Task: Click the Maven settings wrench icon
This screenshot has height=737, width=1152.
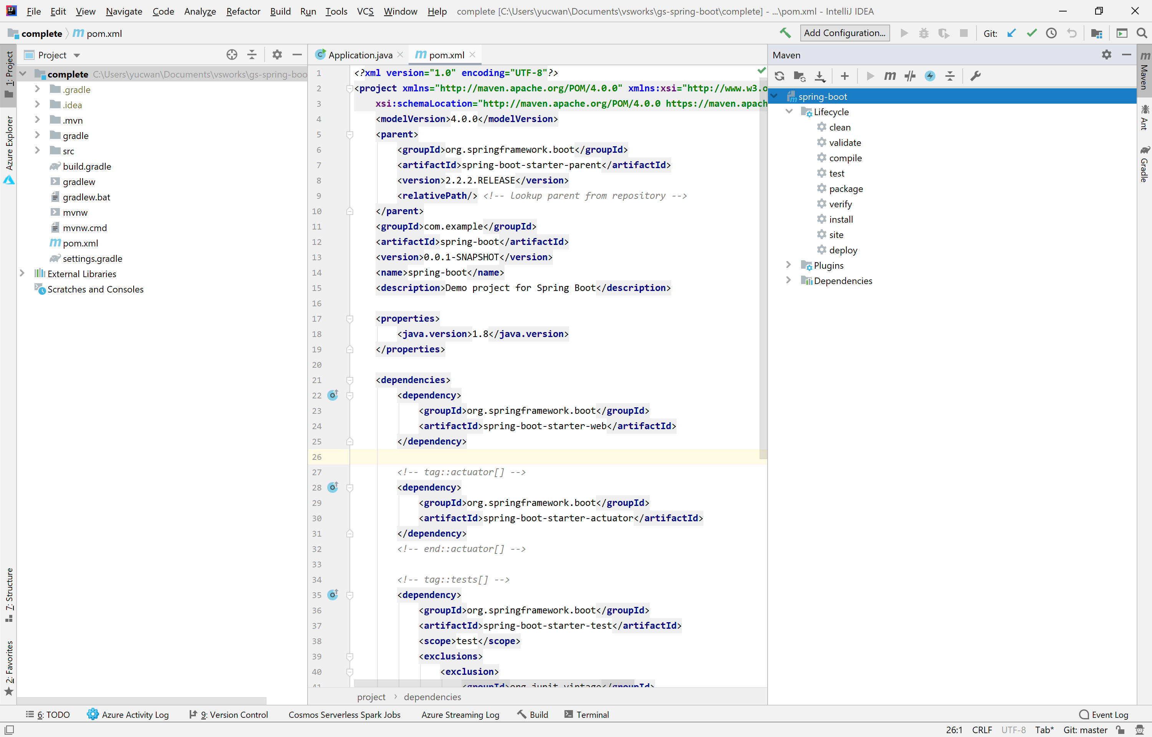Action: click(976, 76)
